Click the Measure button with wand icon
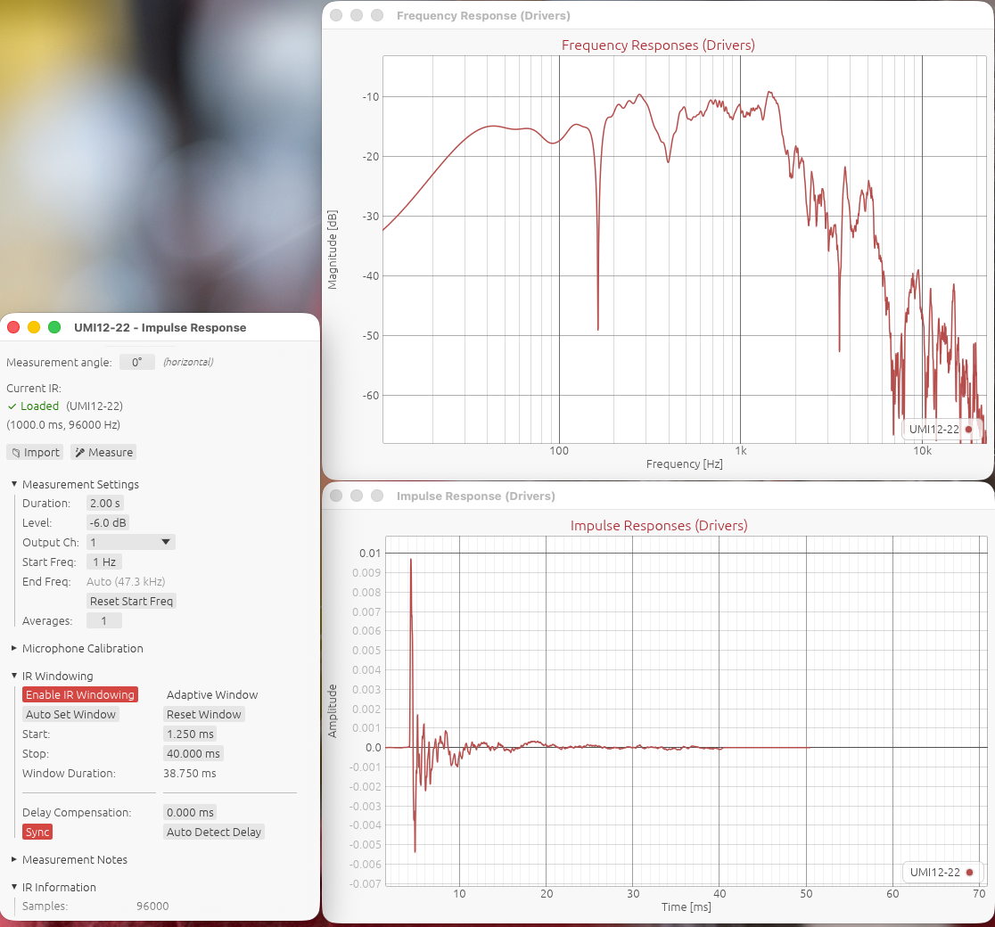Screen dimensions: 995x927 tap(103, 452)
